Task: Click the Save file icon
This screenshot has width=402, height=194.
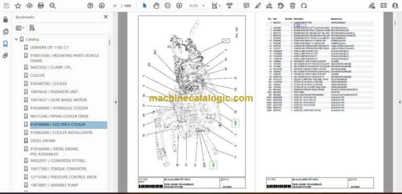Action: [6, 6]
